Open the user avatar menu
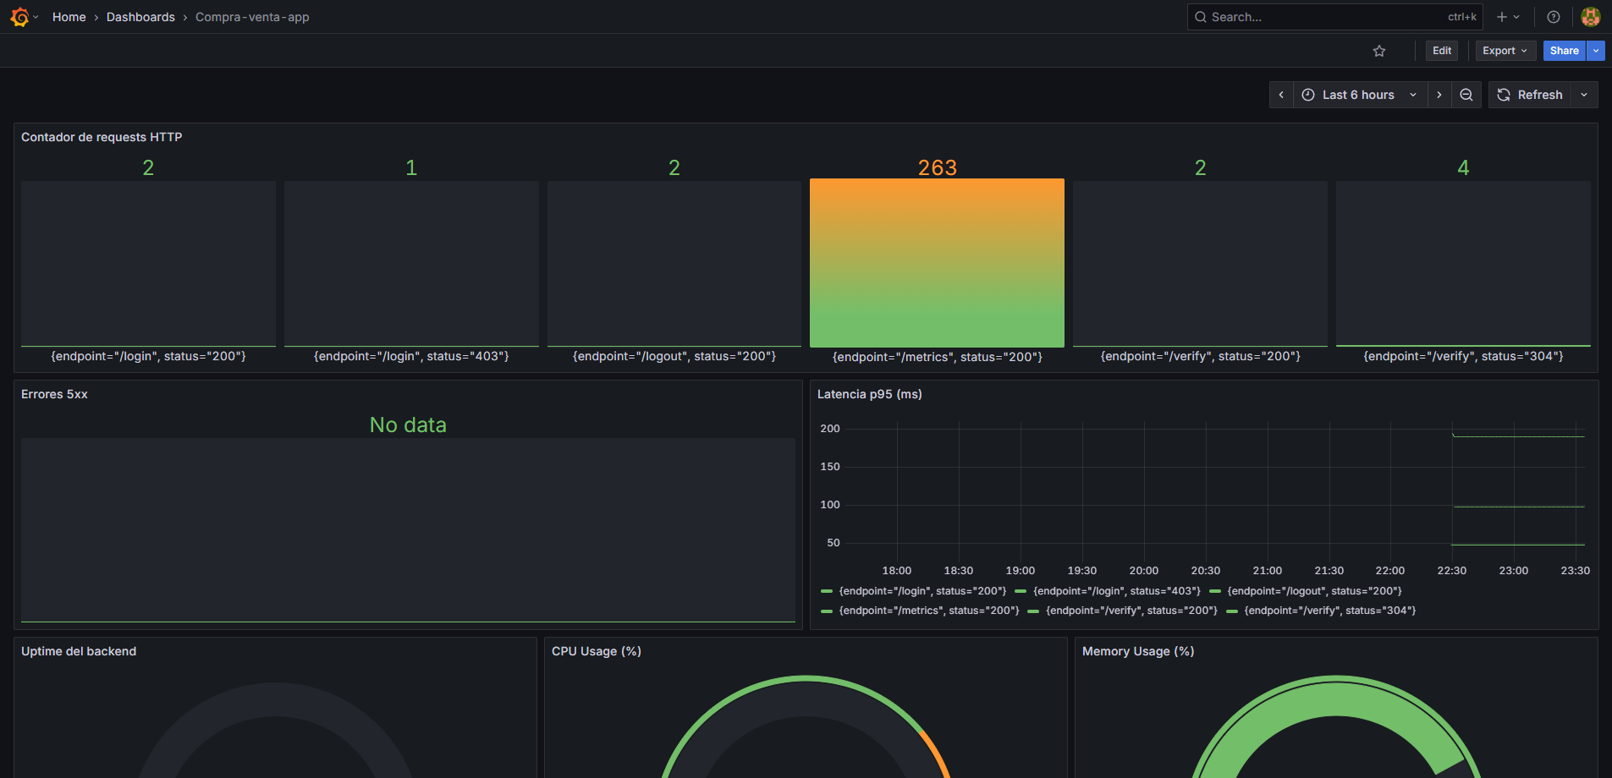 [1591, 17]
